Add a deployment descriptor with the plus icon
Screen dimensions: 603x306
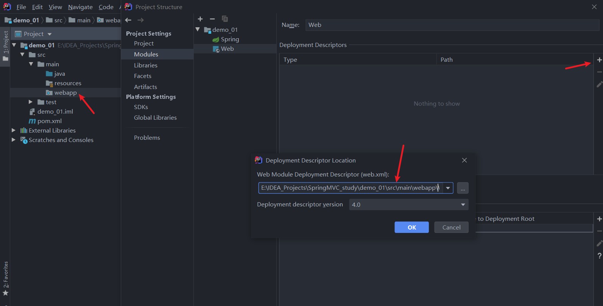599,60
